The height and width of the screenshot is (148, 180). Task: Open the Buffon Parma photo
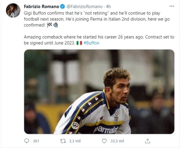tap(99, 92)
